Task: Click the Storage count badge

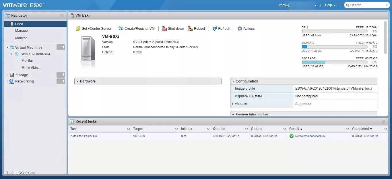Action: [61, 75]
